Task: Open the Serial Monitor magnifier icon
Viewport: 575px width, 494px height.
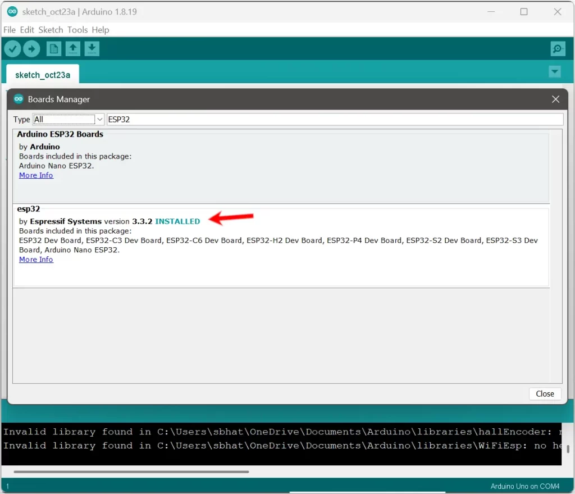Action: tap(558, 49)
